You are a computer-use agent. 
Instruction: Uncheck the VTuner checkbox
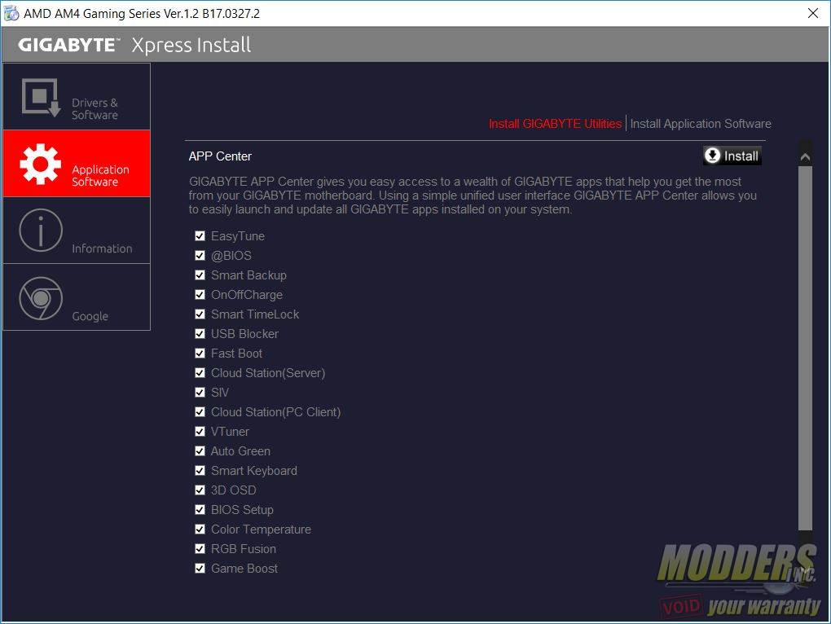tap(200, 432)
